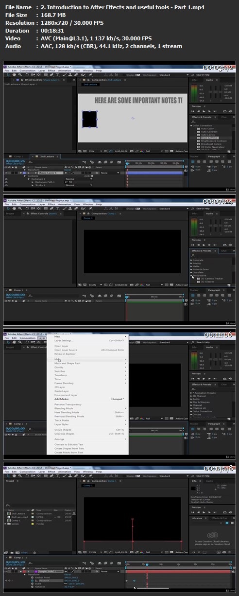
Task: Click the Auto Color effect icon
Action: click(x=198, y=129)
